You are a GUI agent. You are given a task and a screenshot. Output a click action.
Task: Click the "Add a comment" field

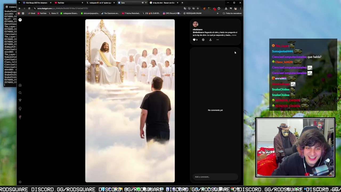(x=215, y=177)
